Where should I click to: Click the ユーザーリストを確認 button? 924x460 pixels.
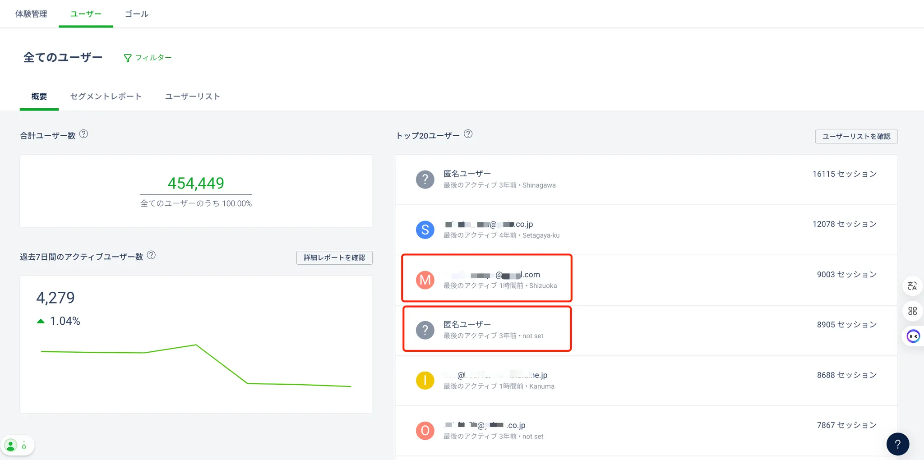point(856,137)
